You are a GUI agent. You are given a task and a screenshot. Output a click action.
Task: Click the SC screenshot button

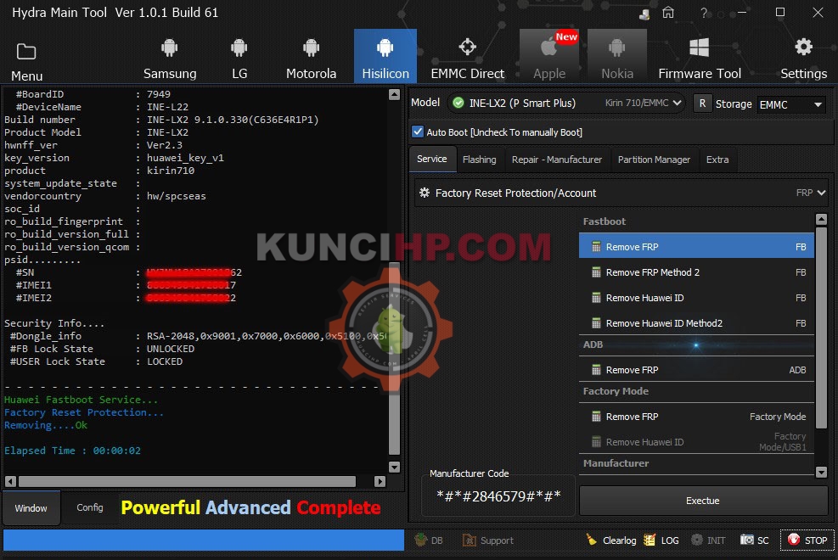tap(755, 540)
